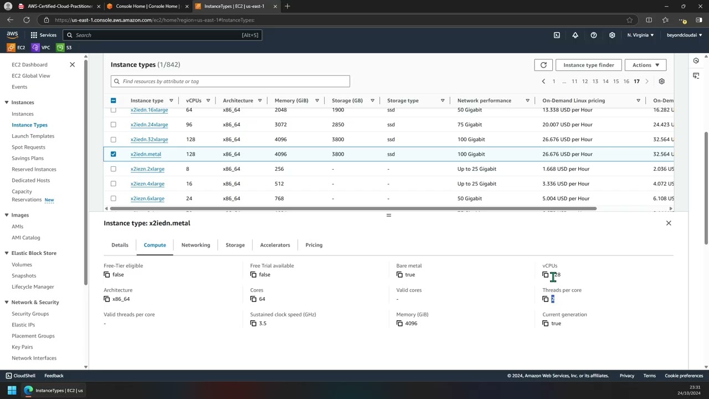
Task: Open the notifications bell icon
Action: (575, 35)
